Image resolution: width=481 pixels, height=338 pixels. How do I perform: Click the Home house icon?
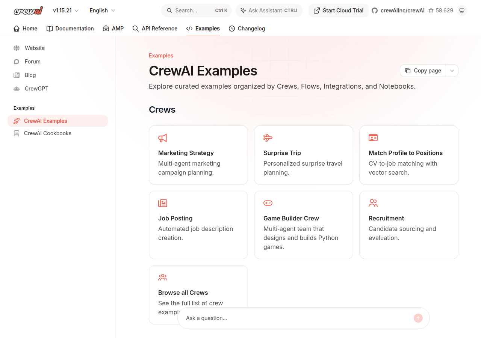(17, 29)
